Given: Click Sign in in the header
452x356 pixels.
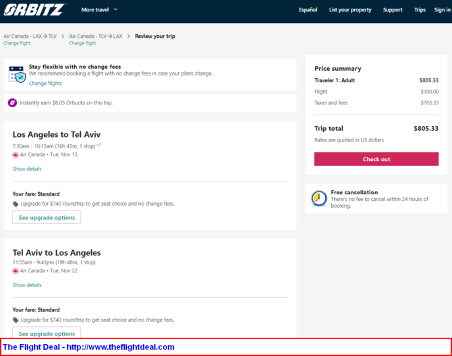Looking at the screenshot, I should (442, 10).
